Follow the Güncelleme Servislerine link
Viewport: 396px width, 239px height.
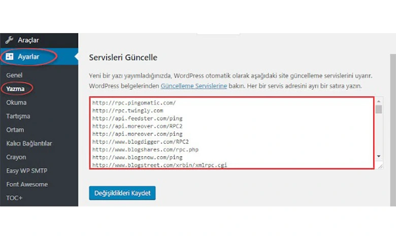coord(193,86)
